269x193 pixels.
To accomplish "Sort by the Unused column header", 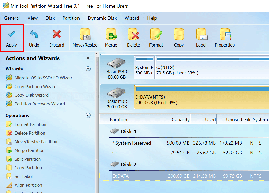I will point(230,120).
